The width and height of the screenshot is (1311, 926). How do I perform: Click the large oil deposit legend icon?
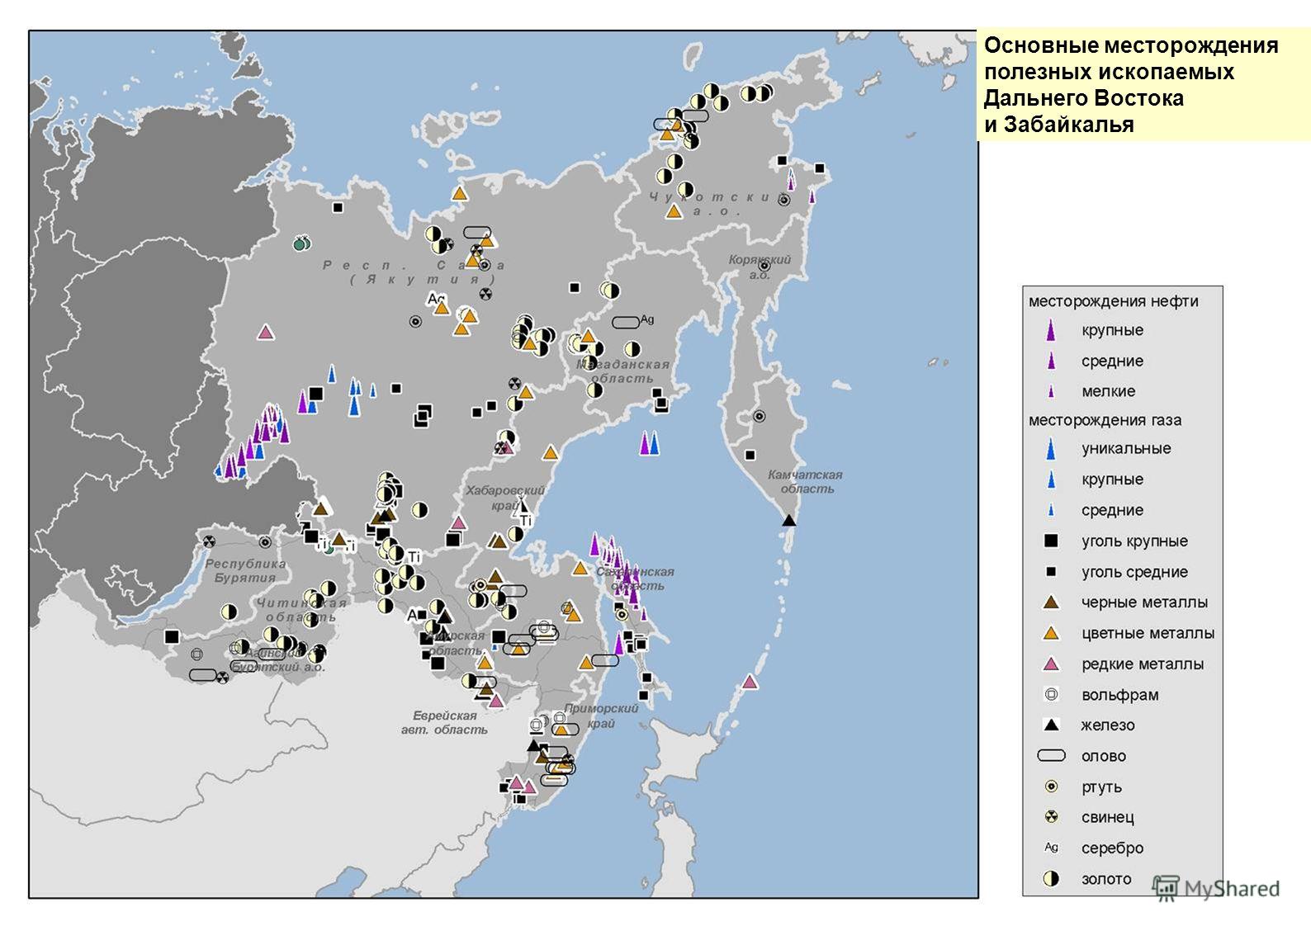point(1051,330)
